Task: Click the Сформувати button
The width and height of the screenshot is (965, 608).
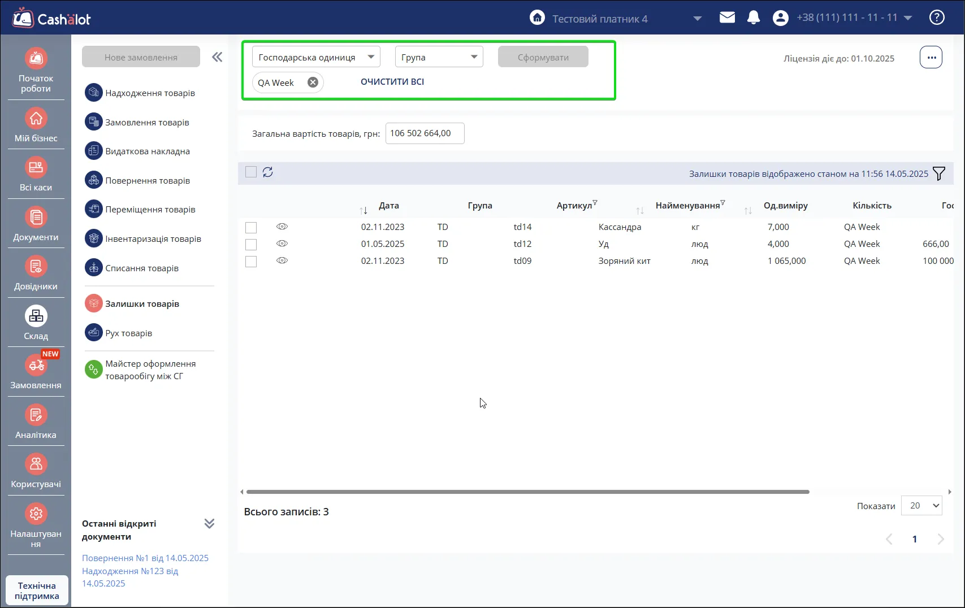Action: (x=543, y=57)
